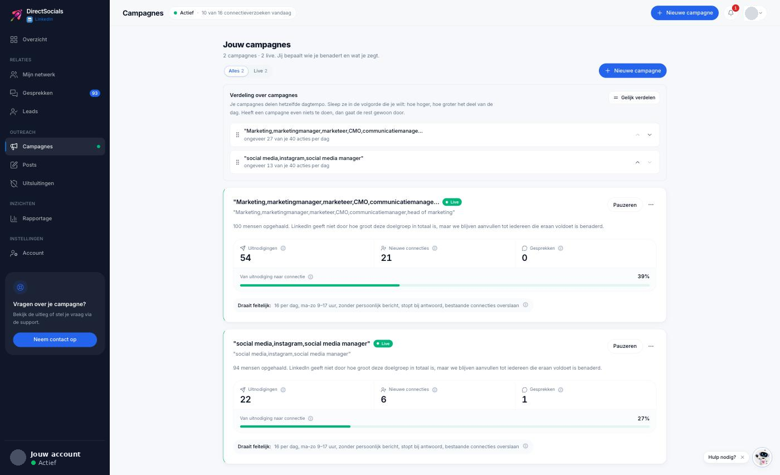Click "ongeveer 13 van je 40 acties per dag"

pos(286,166)
